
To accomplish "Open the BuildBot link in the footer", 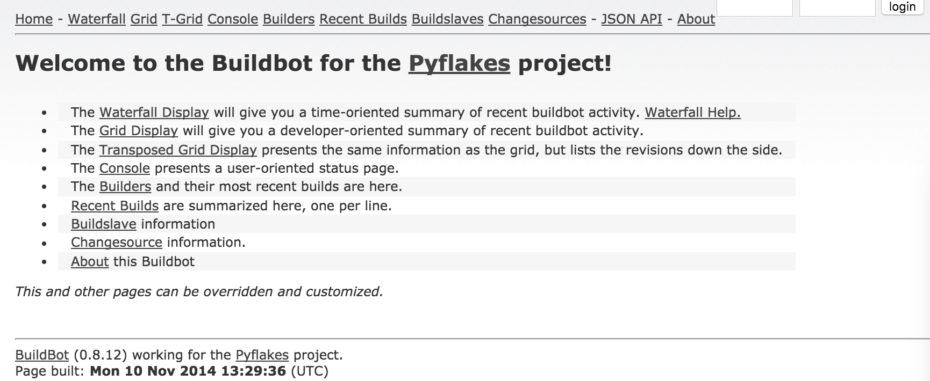I will (42, 355).
